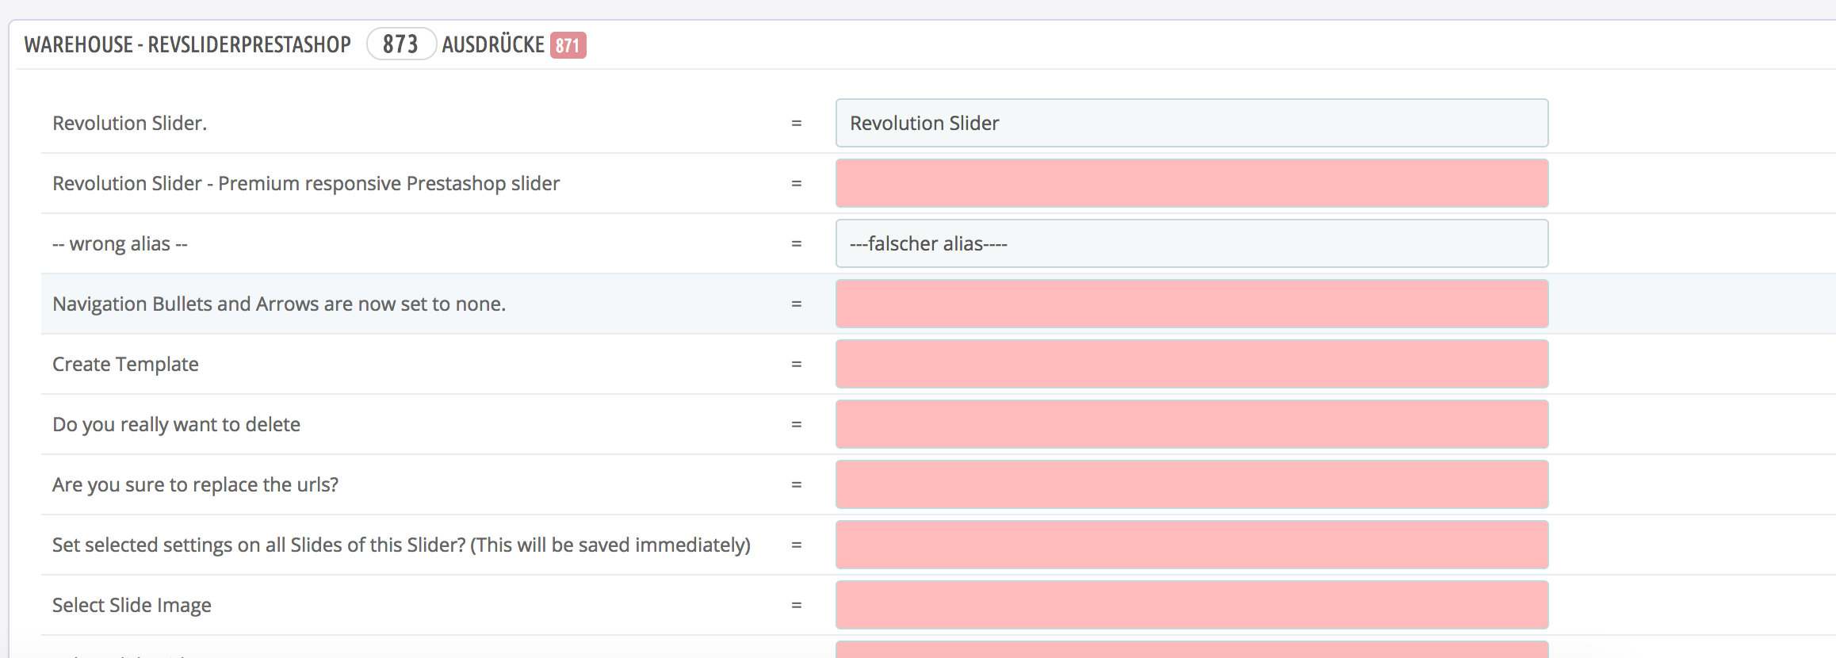This screenshot has width=1836, height=658.
Task: Collapse the Warehouse - Revsliderprestashop section header
Action: coord(187,44)
